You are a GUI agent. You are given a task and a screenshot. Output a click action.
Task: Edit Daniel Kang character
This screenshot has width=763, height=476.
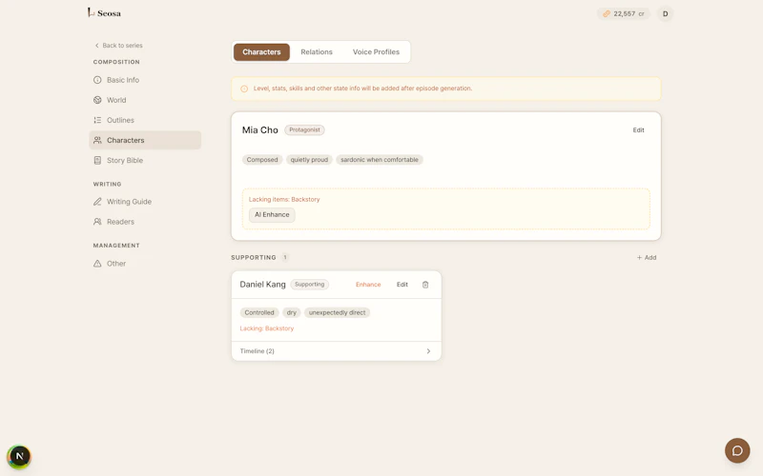(402, 284)
